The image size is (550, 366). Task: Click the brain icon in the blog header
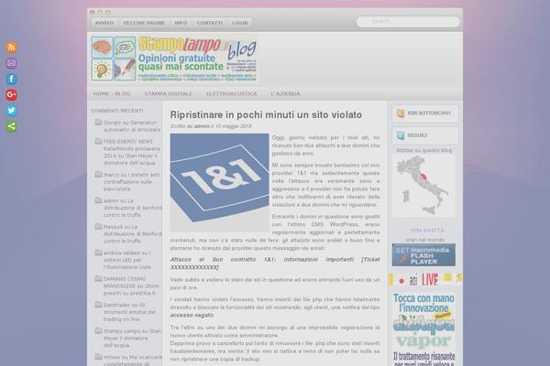click(102, 48)
